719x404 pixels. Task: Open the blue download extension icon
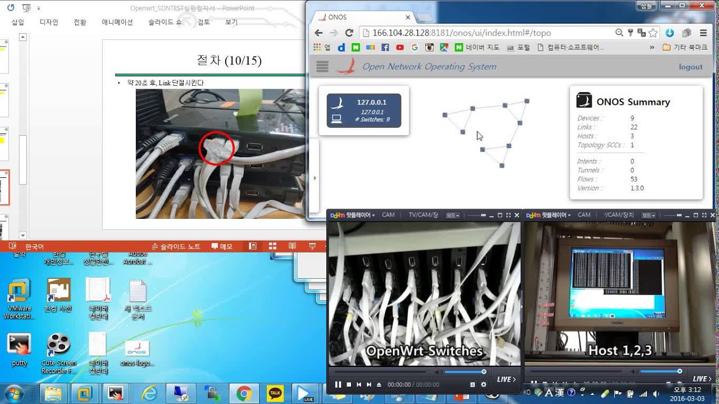pyautogui.click(x=670, y=33)
